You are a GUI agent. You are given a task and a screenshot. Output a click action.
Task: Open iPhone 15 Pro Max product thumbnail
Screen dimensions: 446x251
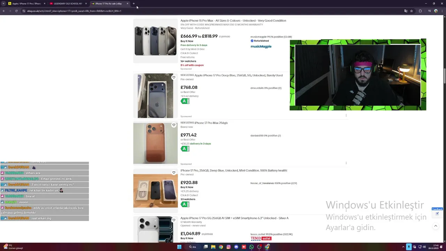pyautogui.click(x=155, y=41)
